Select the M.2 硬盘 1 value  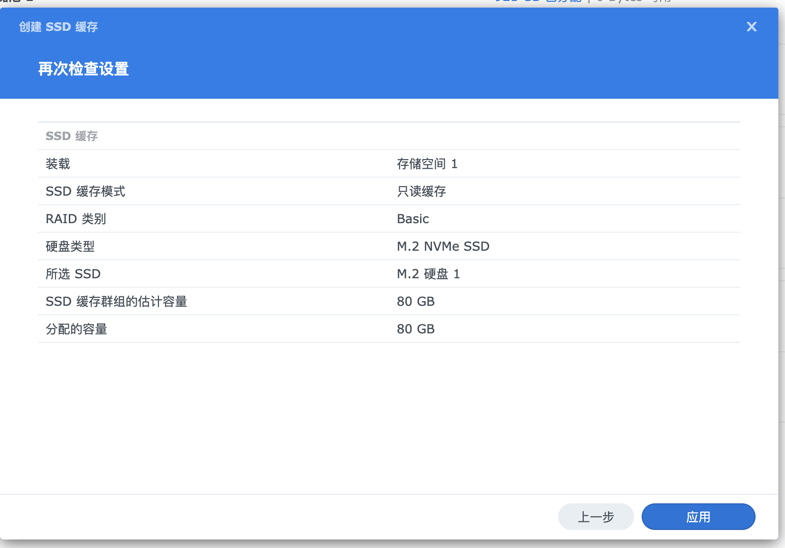(x=428, y=274)
